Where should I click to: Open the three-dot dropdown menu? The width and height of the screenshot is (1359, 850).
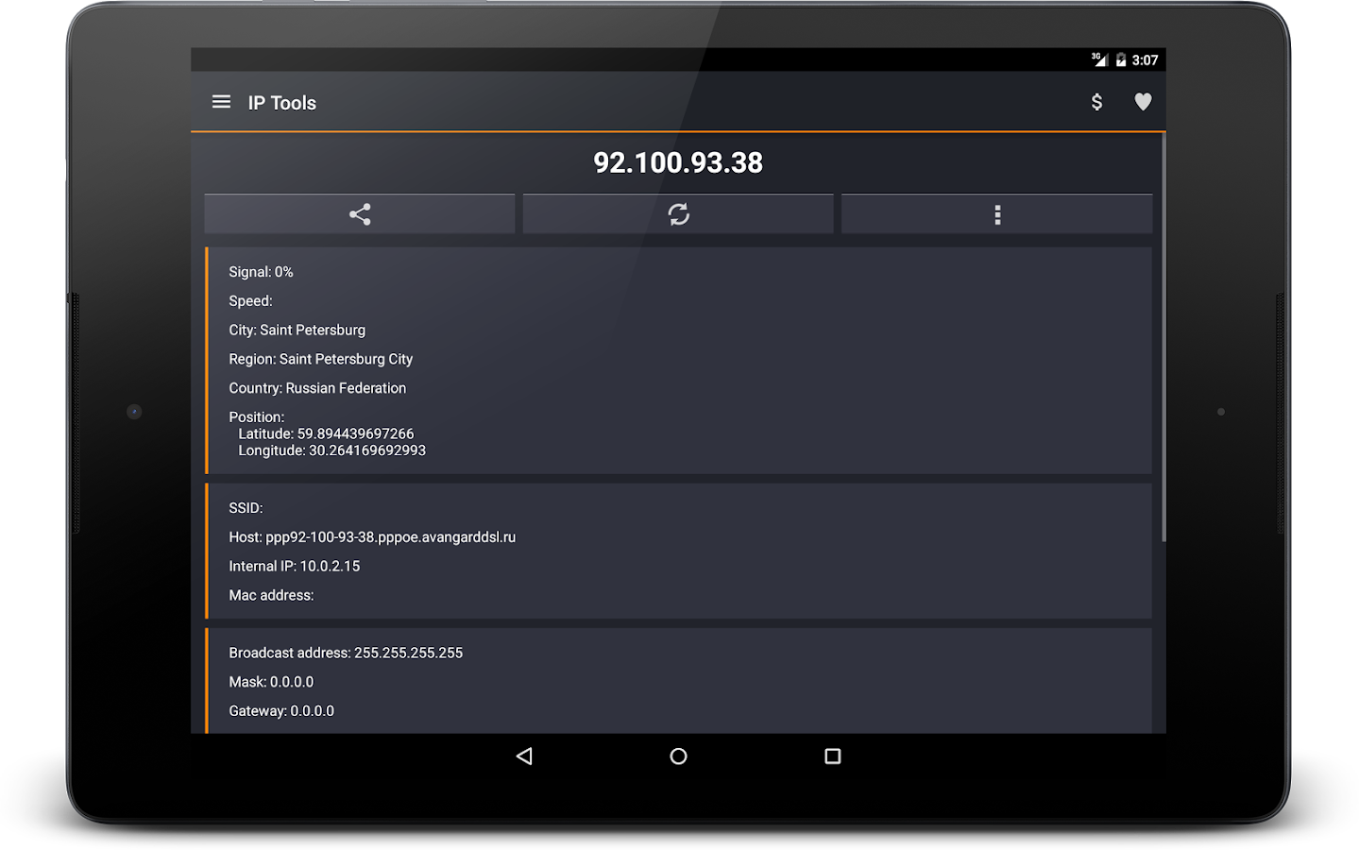click(997, 213)
